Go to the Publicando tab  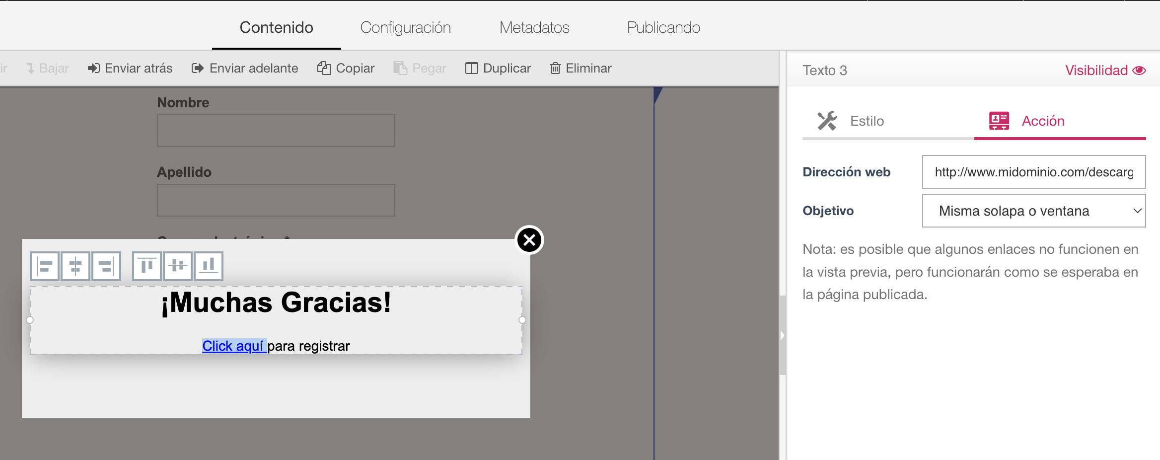[x=663, y=27]
